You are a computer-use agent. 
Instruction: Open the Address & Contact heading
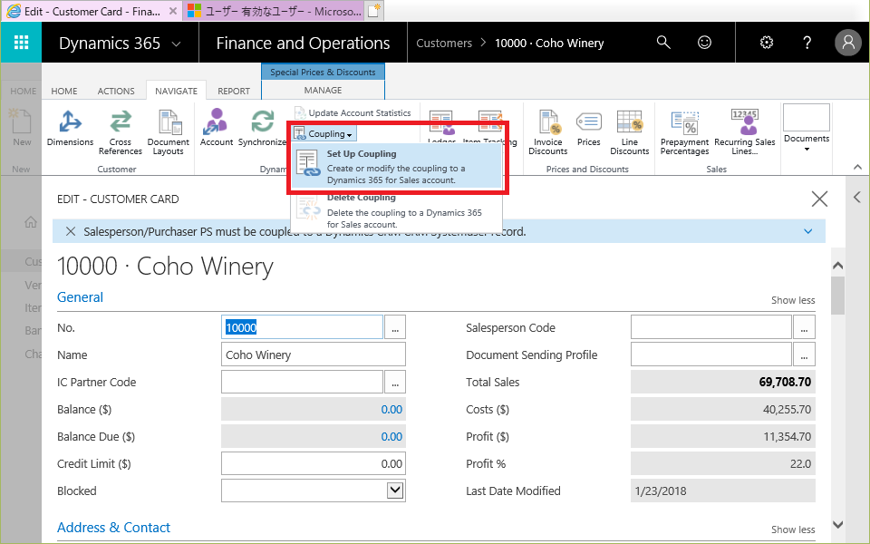[114, 528]
